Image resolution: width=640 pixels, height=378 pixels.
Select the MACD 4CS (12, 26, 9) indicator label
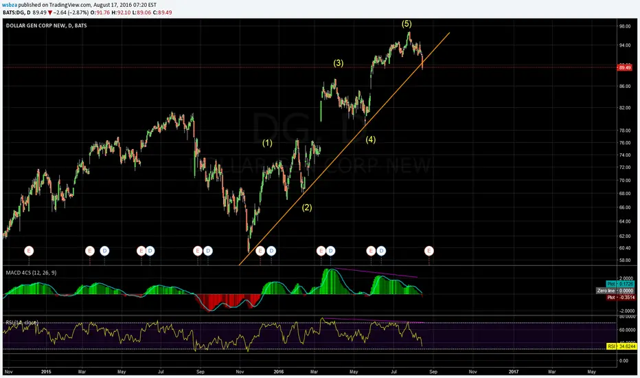(31, 273)
